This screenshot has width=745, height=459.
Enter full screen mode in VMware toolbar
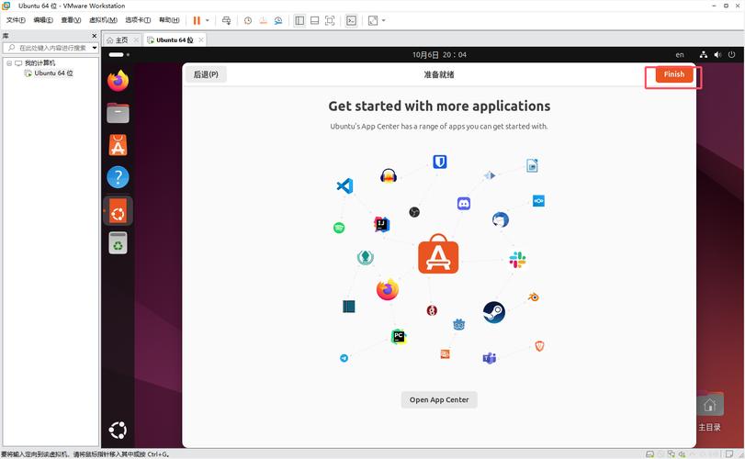330,20
